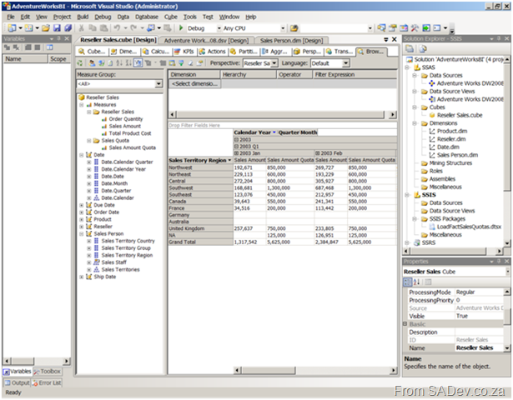Click the United Kingdom row header

point(200,228)
